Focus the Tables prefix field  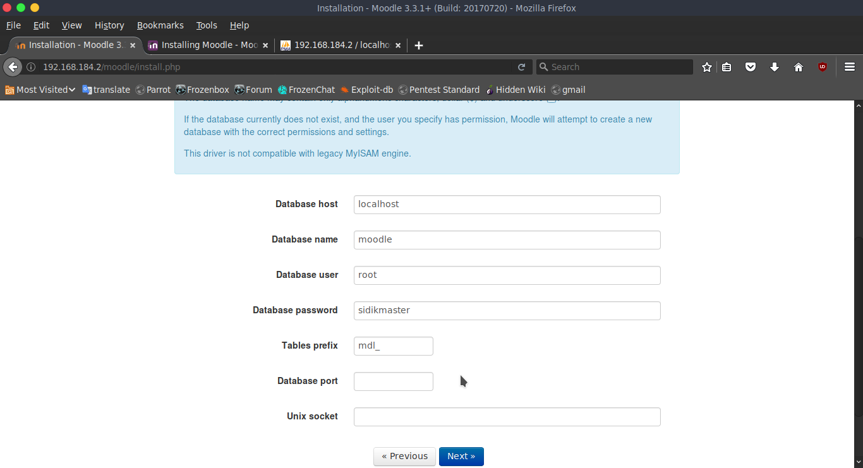pyautogui.click(x=393, y=346)
